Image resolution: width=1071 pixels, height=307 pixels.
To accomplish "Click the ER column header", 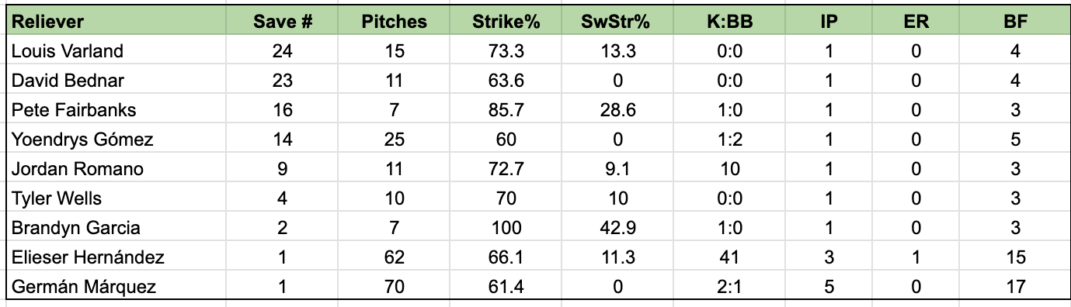I will [916, 22].
